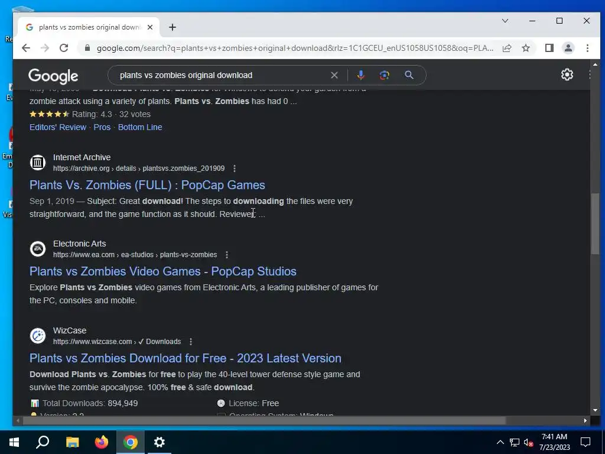Click the scroll up arrow of page
This screenshot has height=454, width=605.
click(x=594, y=64)
